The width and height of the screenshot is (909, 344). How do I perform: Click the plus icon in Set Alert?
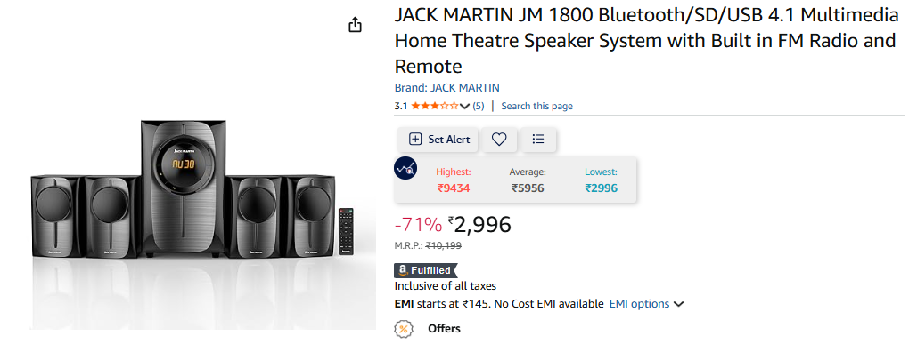(x=415, y=140)
